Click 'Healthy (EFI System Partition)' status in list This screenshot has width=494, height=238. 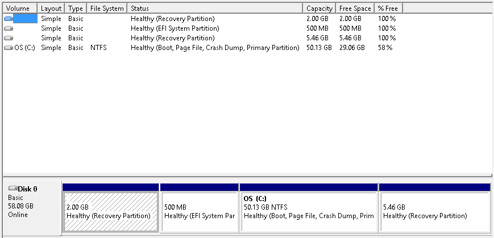(x=175, y=28)
